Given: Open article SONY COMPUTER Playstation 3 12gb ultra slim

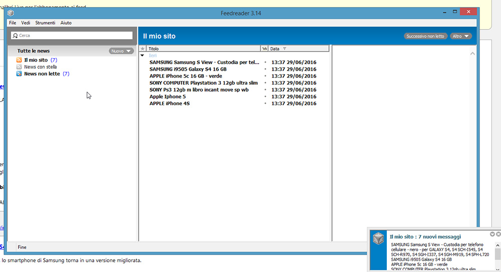Looking at the screenshot, I should [203, 83].
